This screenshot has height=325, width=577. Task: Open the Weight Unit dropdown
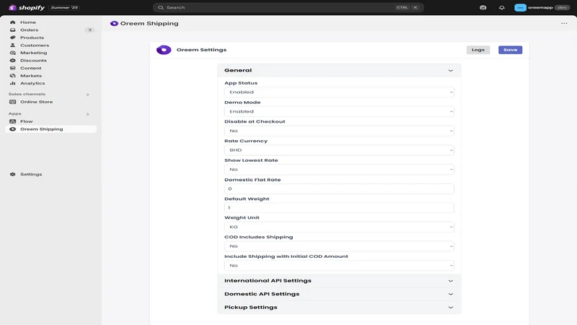[339, 227]
